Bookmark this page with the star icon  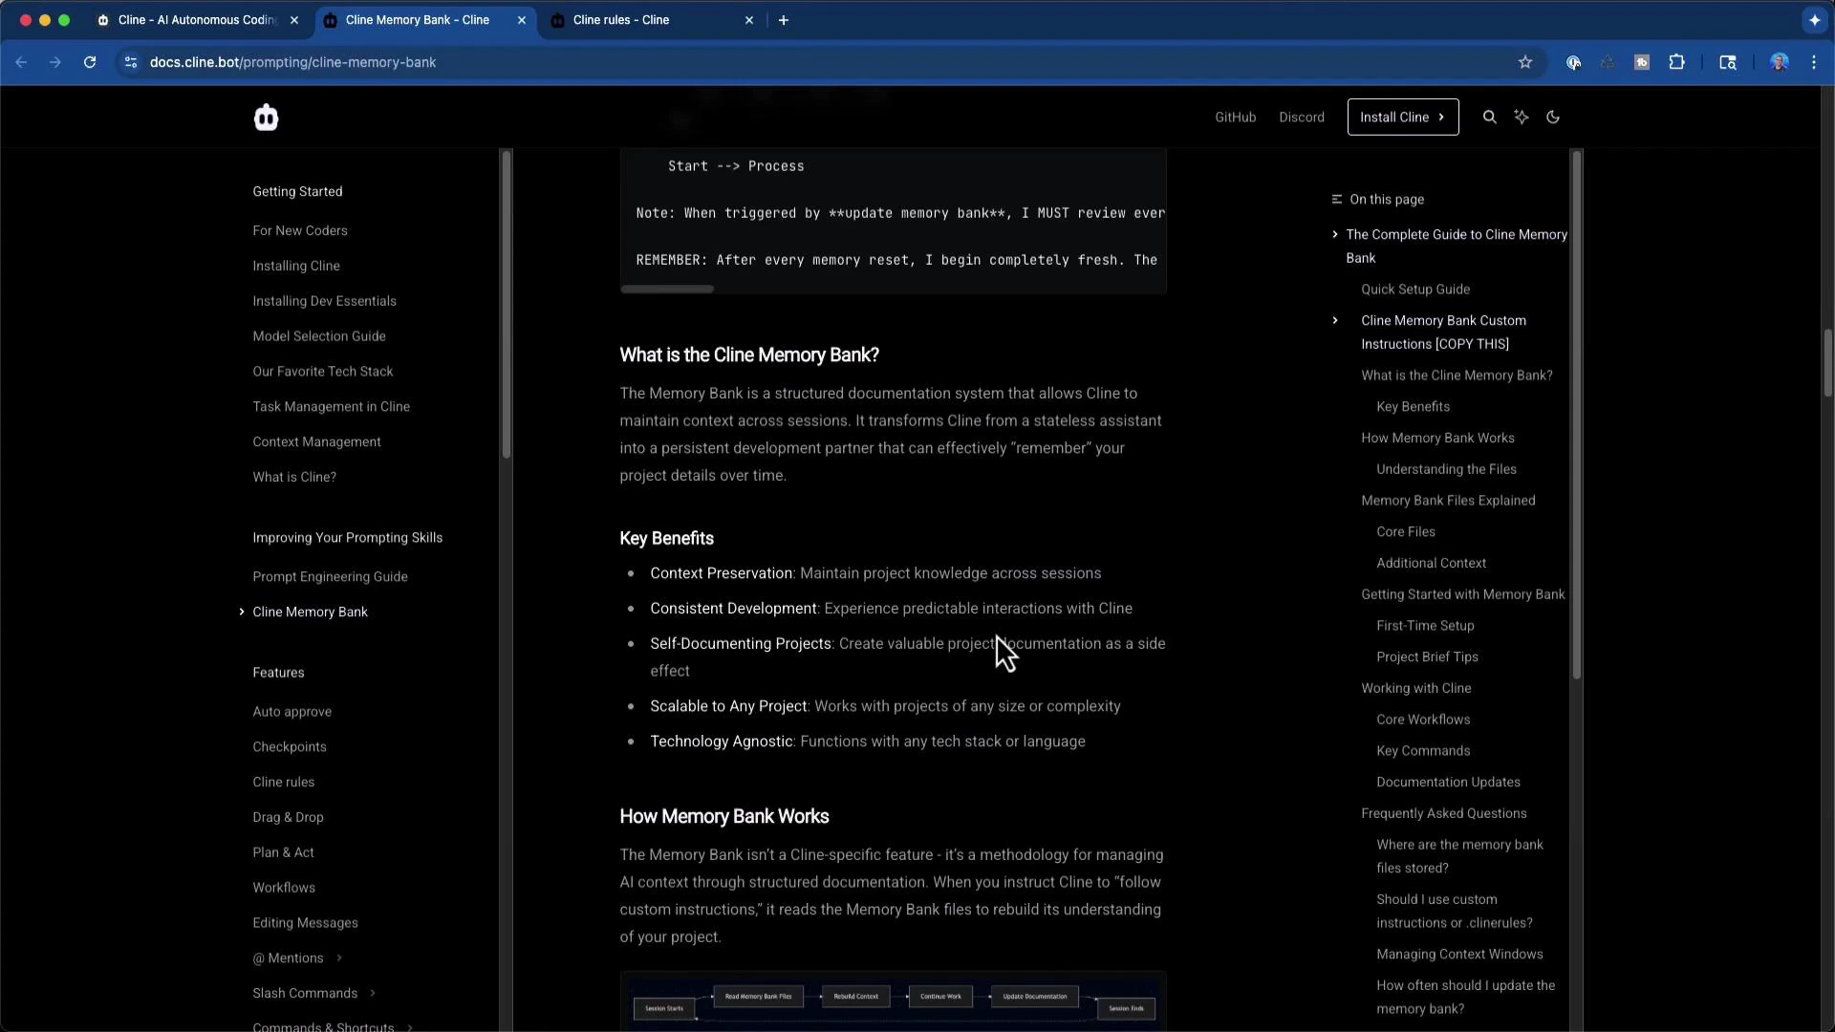pyautogui.click(x=1525, y=62)
